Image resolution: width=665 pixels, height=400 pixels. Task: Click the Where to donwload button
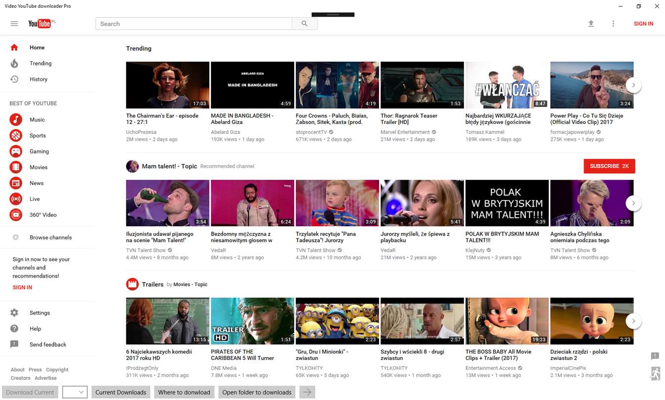(x=184, y=392)
